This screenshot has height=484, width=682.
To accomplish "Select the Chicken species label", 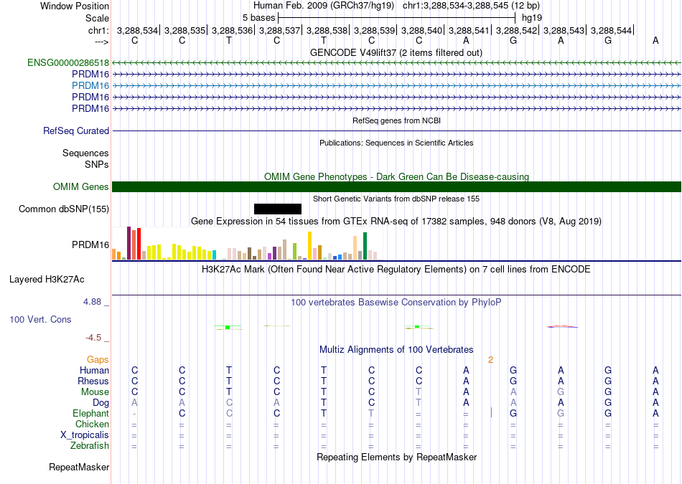I will pyautogui.click(x=92, y=424).
